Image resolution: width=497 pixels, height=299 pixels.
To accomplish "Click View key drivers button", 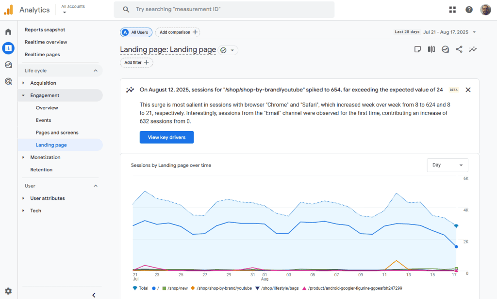I will 166,137.
